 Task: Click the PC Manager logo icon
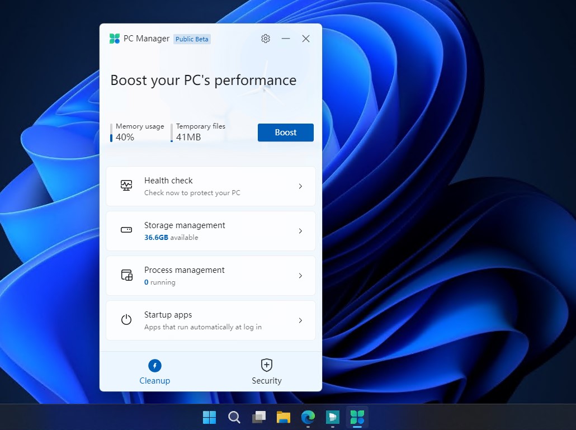point(115,39)
